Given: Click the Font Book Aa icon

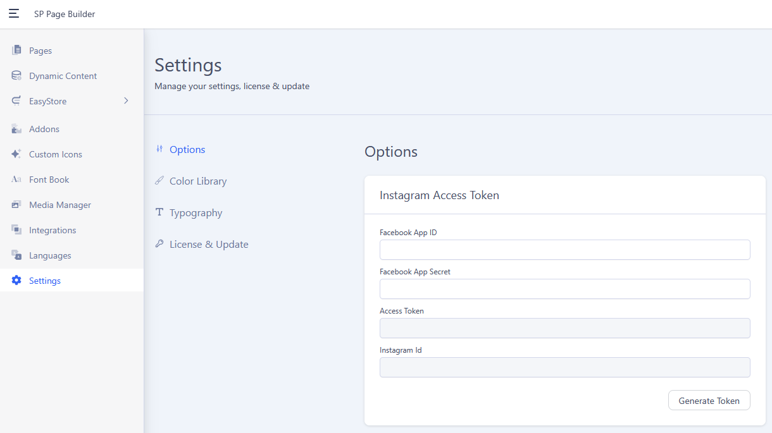Looking at the screenshot, I should pos(16,180).
